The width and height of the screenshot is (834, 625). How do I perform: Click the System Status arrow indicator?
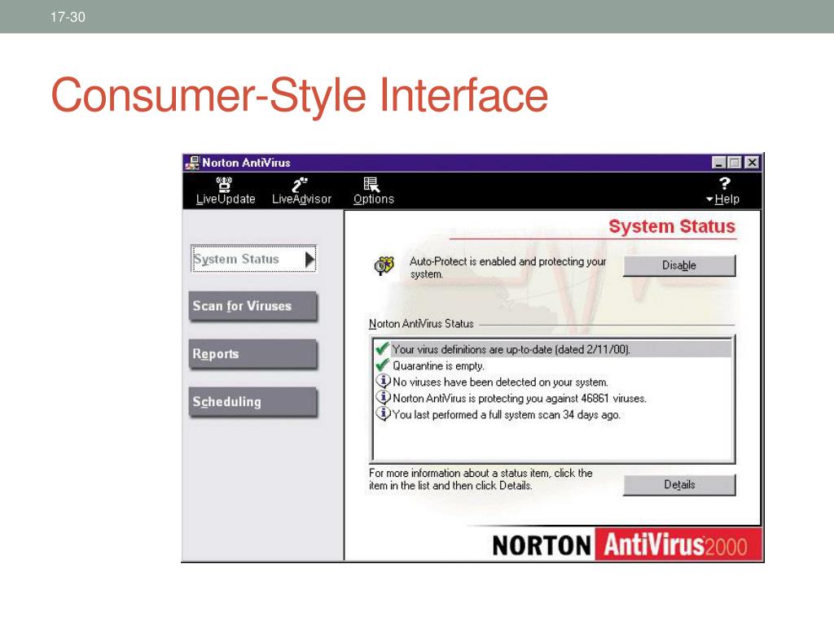[309, 260]
